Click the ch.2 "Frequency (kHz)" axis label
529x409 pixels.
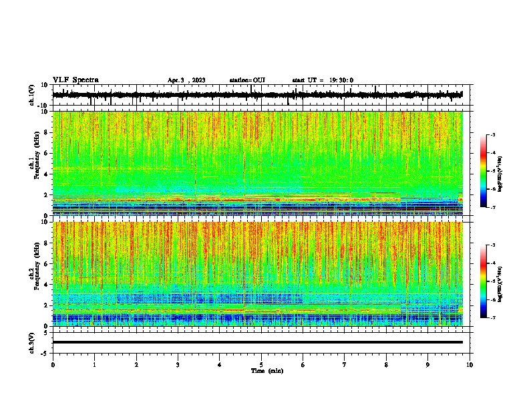(37, 266)
